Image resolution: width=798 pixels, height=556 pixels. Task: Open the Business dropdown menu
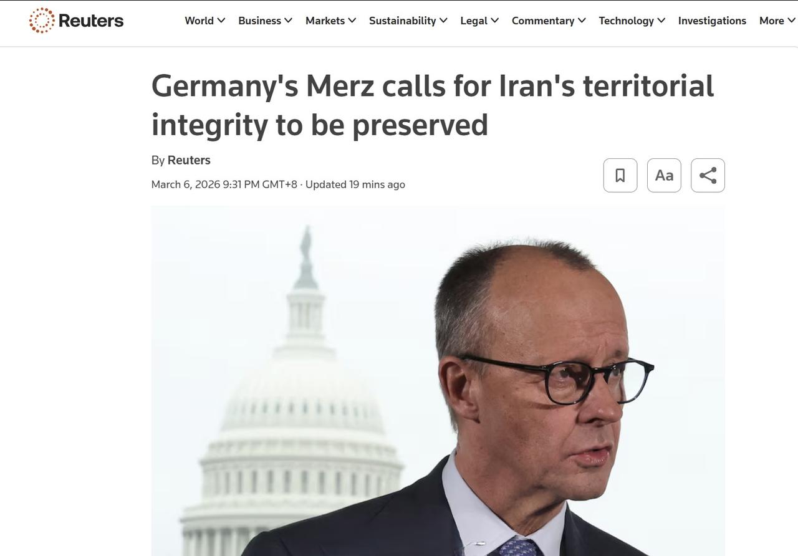[x=264, y=21]
